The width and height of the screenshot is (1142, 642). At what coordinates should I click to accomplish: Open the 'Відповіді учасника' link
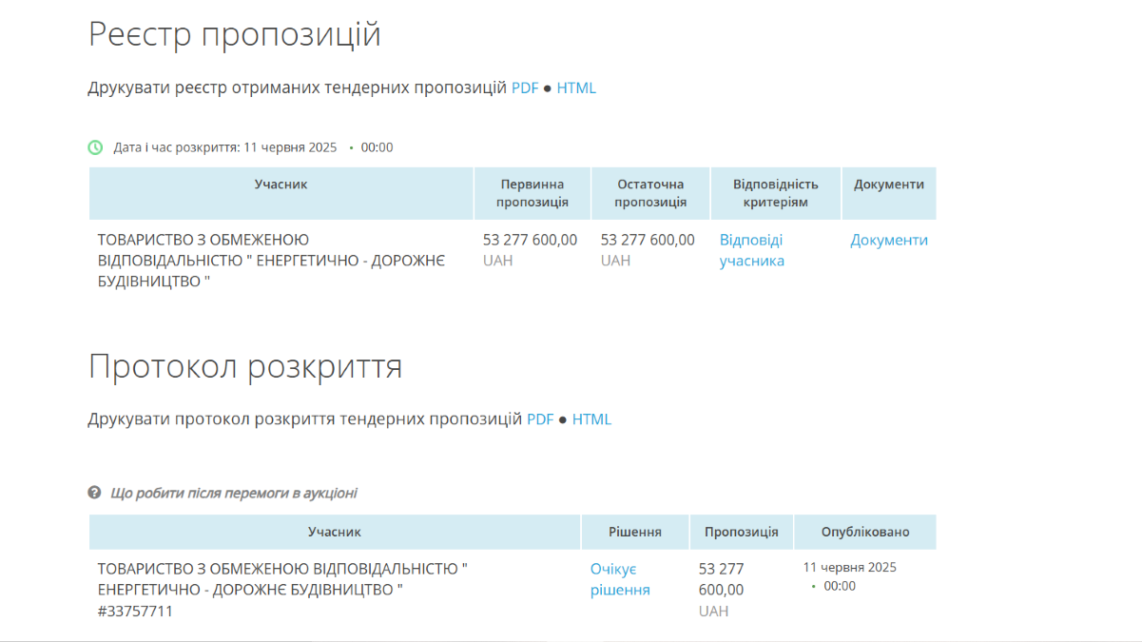tap(751, 250)
